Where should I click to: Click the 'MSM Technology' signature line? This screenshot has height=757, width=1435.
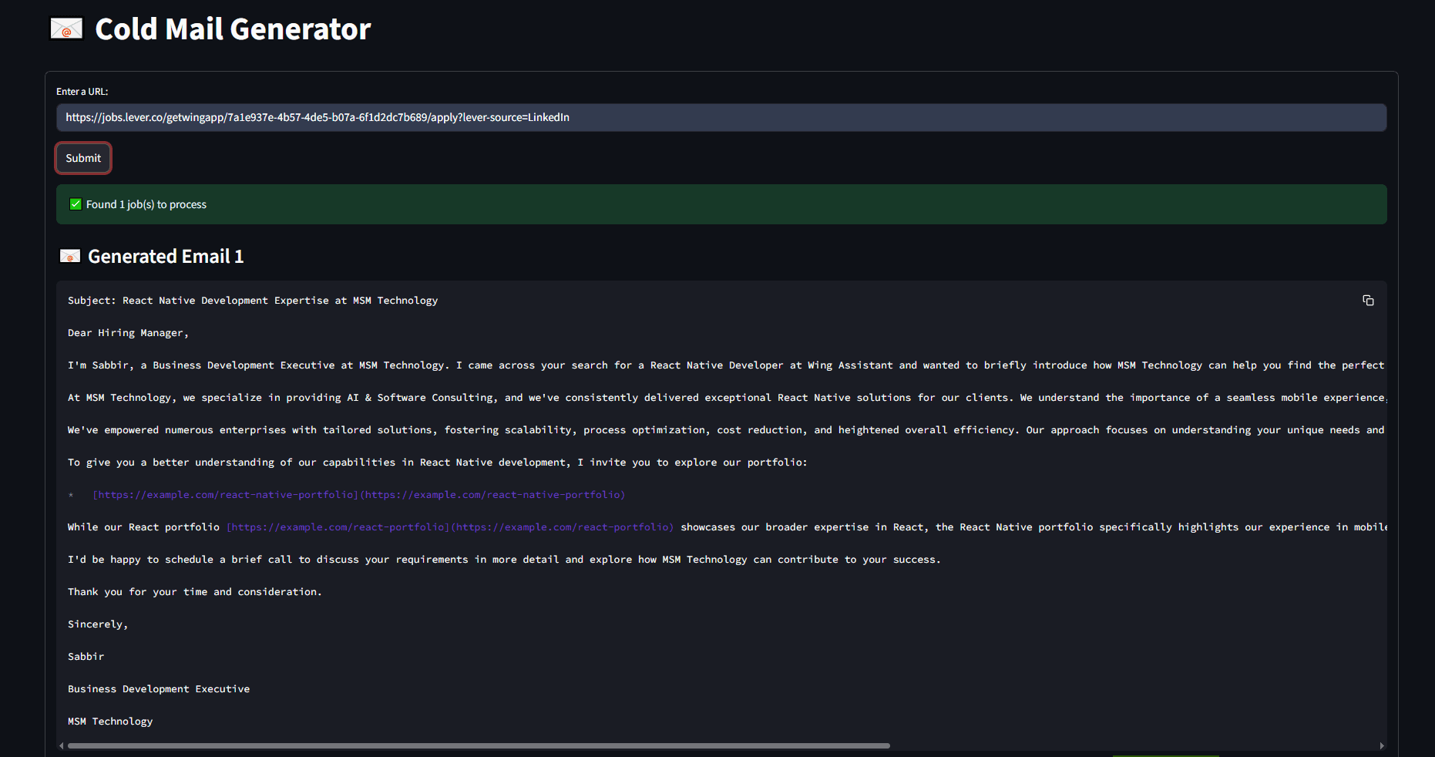(x=110, y=722)
